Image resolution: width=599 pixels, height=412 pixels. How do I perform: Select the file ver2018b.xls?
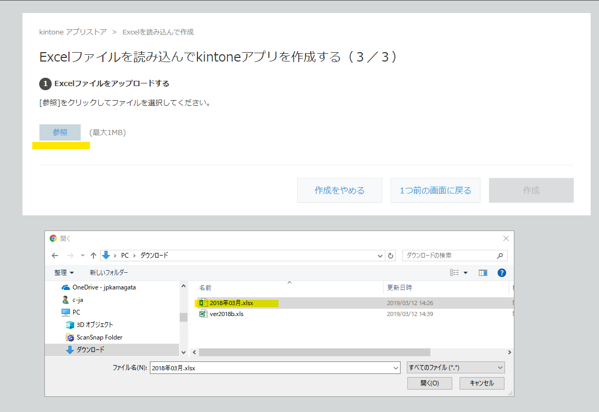point(227,314)
